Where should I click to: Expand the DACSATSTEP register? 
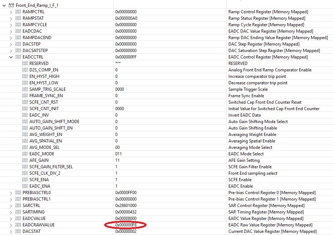point(11,51)
